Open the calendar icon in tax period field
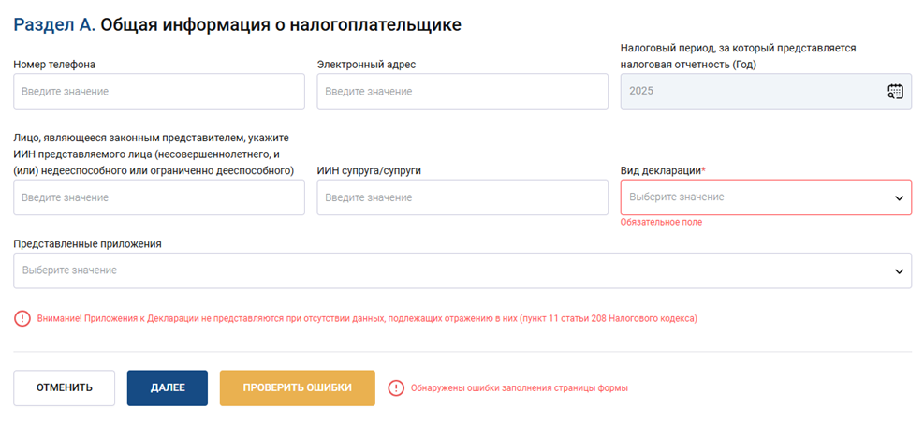The width and height of the screenshot is (924, 424). tap(895, 91)
